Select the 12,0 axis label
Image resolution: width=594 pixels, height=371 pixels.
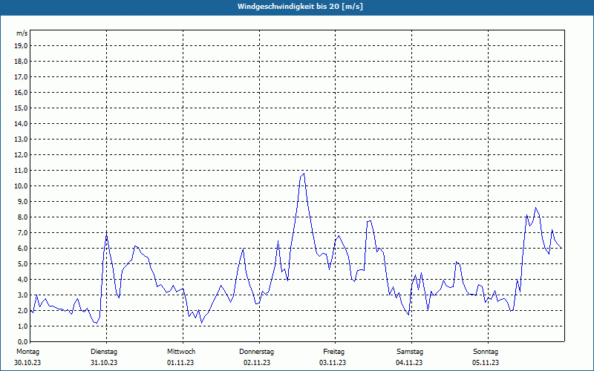tap(21, 155)
